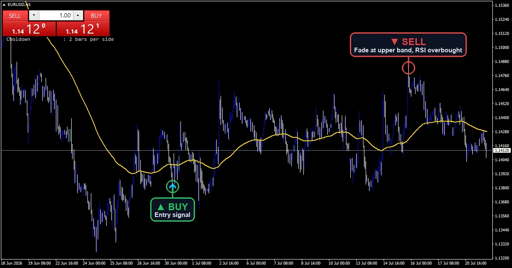Click the 1.14640 price scale label
The image size is (512, 268).
point(501,90)
